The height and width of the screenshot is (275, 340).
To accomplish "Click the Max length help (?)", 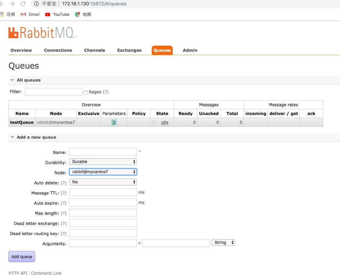I will [64, 213].
